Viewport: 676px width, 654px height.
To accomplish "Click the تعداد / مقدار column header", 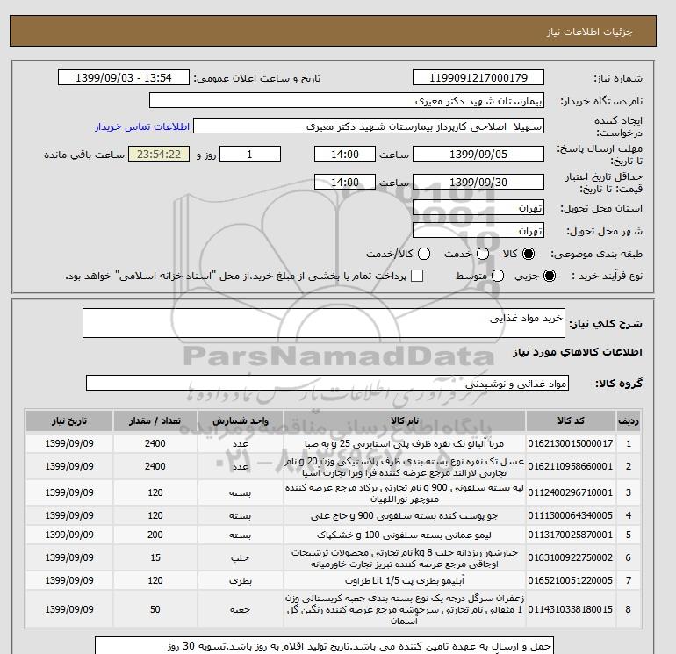I will [155, 420].
